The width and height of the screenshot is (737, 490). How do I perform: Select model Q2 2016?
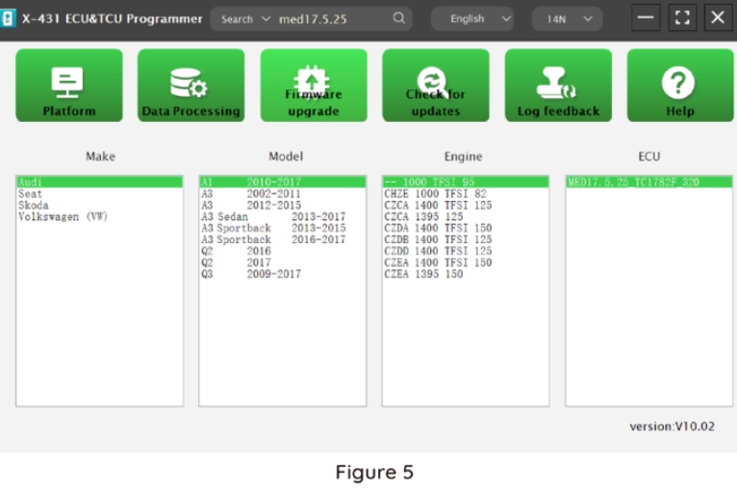tap(283, 251)
